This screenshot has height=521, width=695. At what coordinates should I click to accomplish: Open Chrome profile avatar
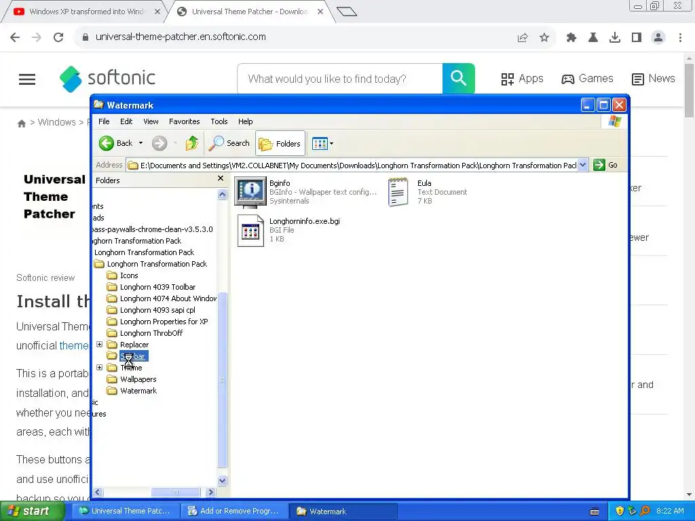pyautogui.click(x=658, y=38)
